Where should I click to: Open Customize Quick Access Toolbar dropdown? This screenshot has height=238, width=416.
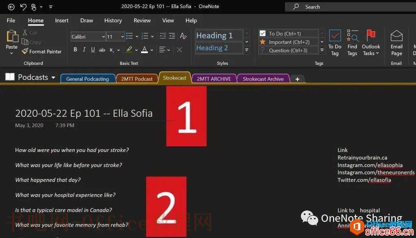tap(51, 7)
